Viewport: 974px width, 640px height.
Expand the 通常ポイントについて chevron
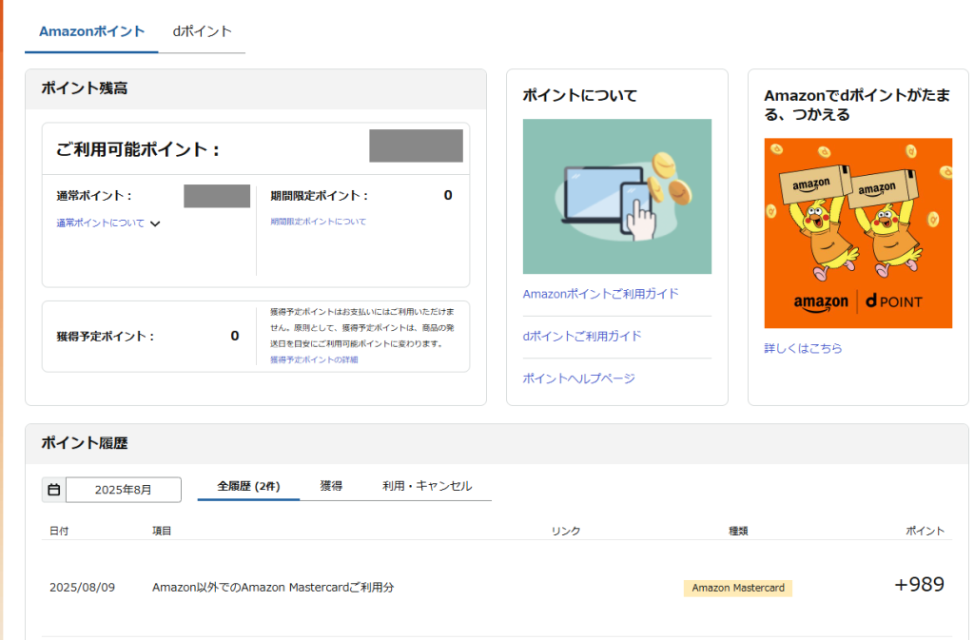click(155, 224)
